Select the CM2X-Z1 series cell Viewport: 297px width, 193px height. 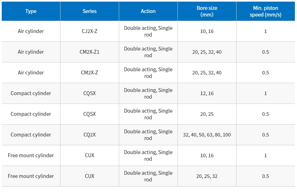pos(90,52)
